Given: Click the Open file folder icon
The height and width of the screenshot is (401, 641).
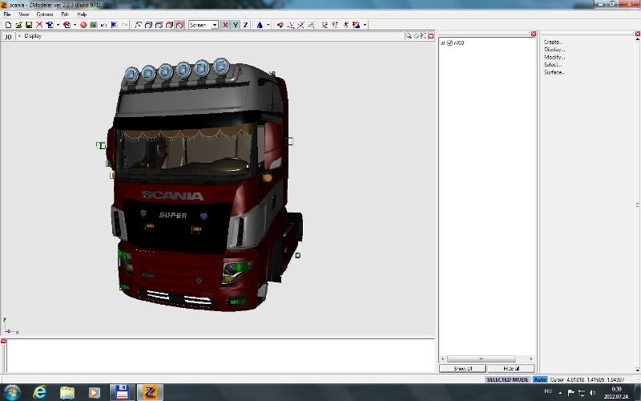Looking at the screenshot, I should coord(18,25).
